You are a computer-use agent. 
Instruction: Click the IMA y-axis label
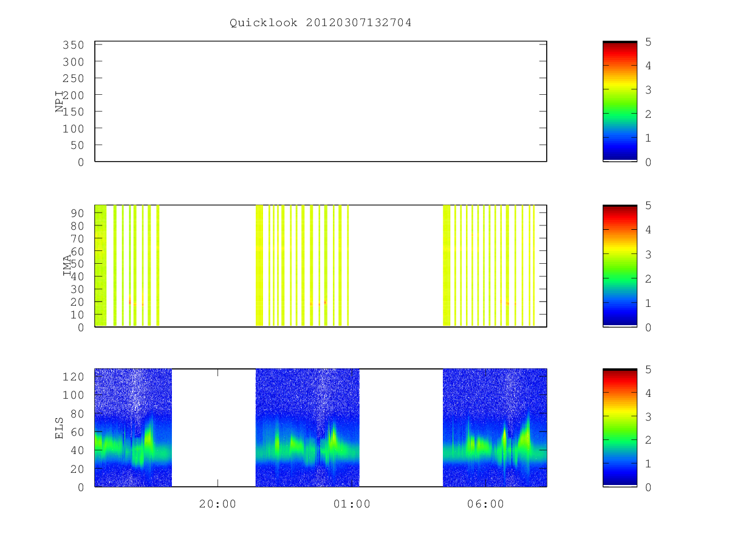click(x=67, y=266)
